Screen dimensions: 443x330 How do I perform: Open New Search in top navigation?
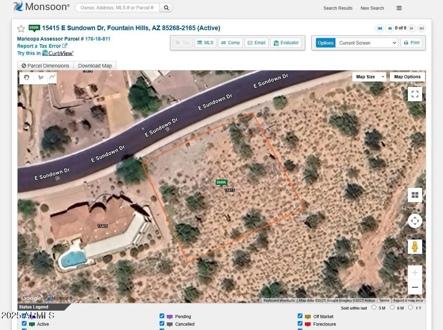coord(372,8)
